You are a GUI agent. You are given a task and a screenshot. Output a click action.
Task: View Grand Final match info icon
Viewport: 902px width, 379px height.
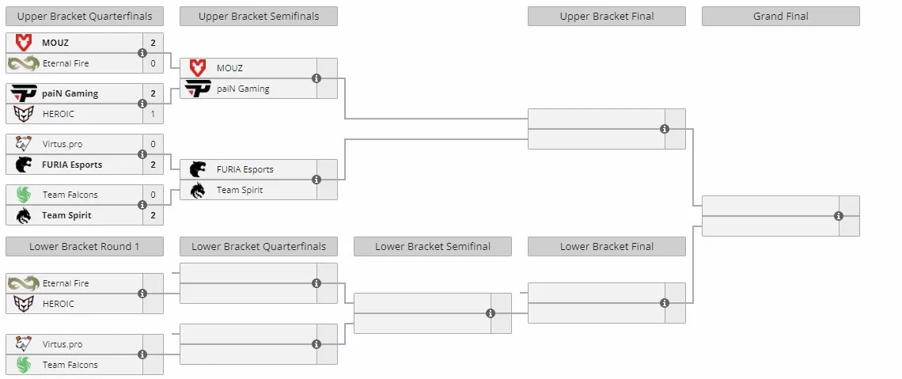click(838, 216)
